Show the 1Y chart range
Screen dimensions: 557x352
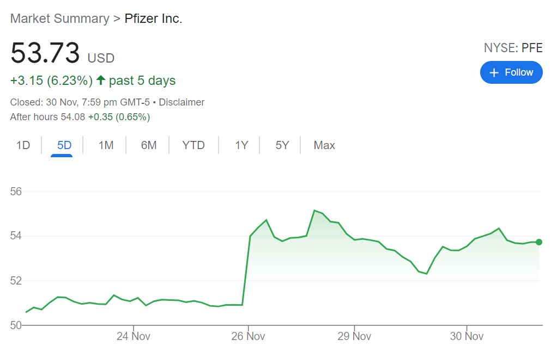(241, 145)
